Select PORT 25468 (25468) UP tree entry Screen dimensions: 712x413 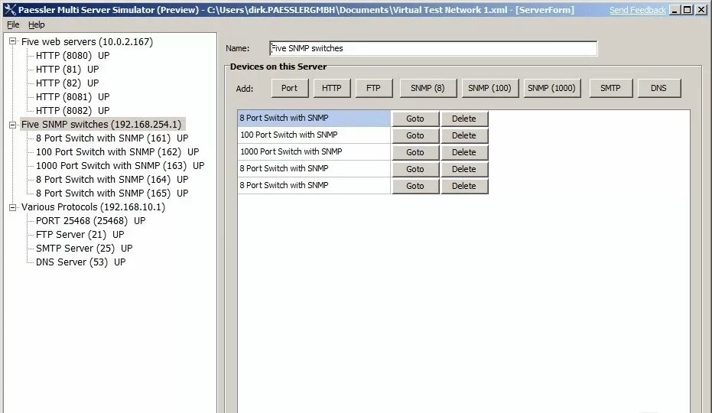pyautogui.click(x=91, y=221)
